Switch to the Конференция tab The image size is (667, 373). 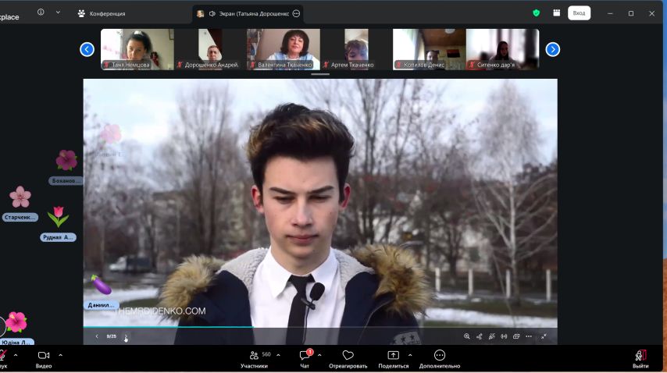tap(102, 13)
